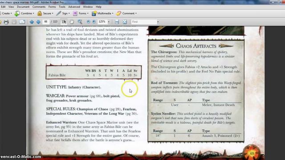Open the Edit menu
The width and height of the screenshot is (285, 160).
pos(3,7)
